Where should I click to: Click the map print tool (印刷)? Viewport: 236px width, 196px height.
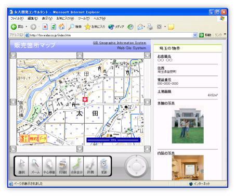pos(63,166)
